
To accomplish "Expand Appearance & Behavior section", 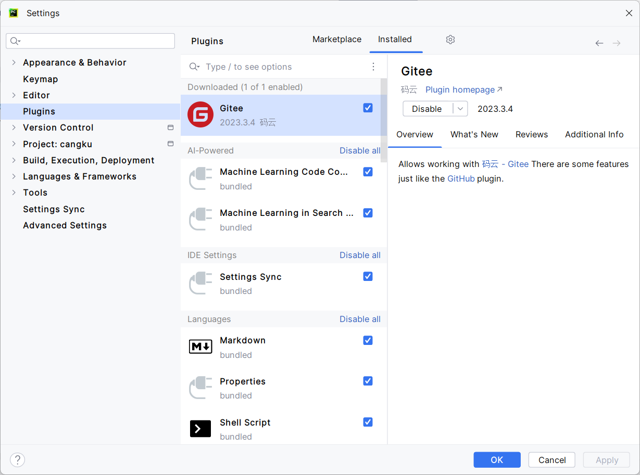I will click(14, 62).
